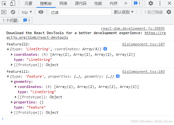Open the top context dropdown
Image resolution: width=174 pixels, height=125 pixels.
pyautogui.click(x=27, y=12)
